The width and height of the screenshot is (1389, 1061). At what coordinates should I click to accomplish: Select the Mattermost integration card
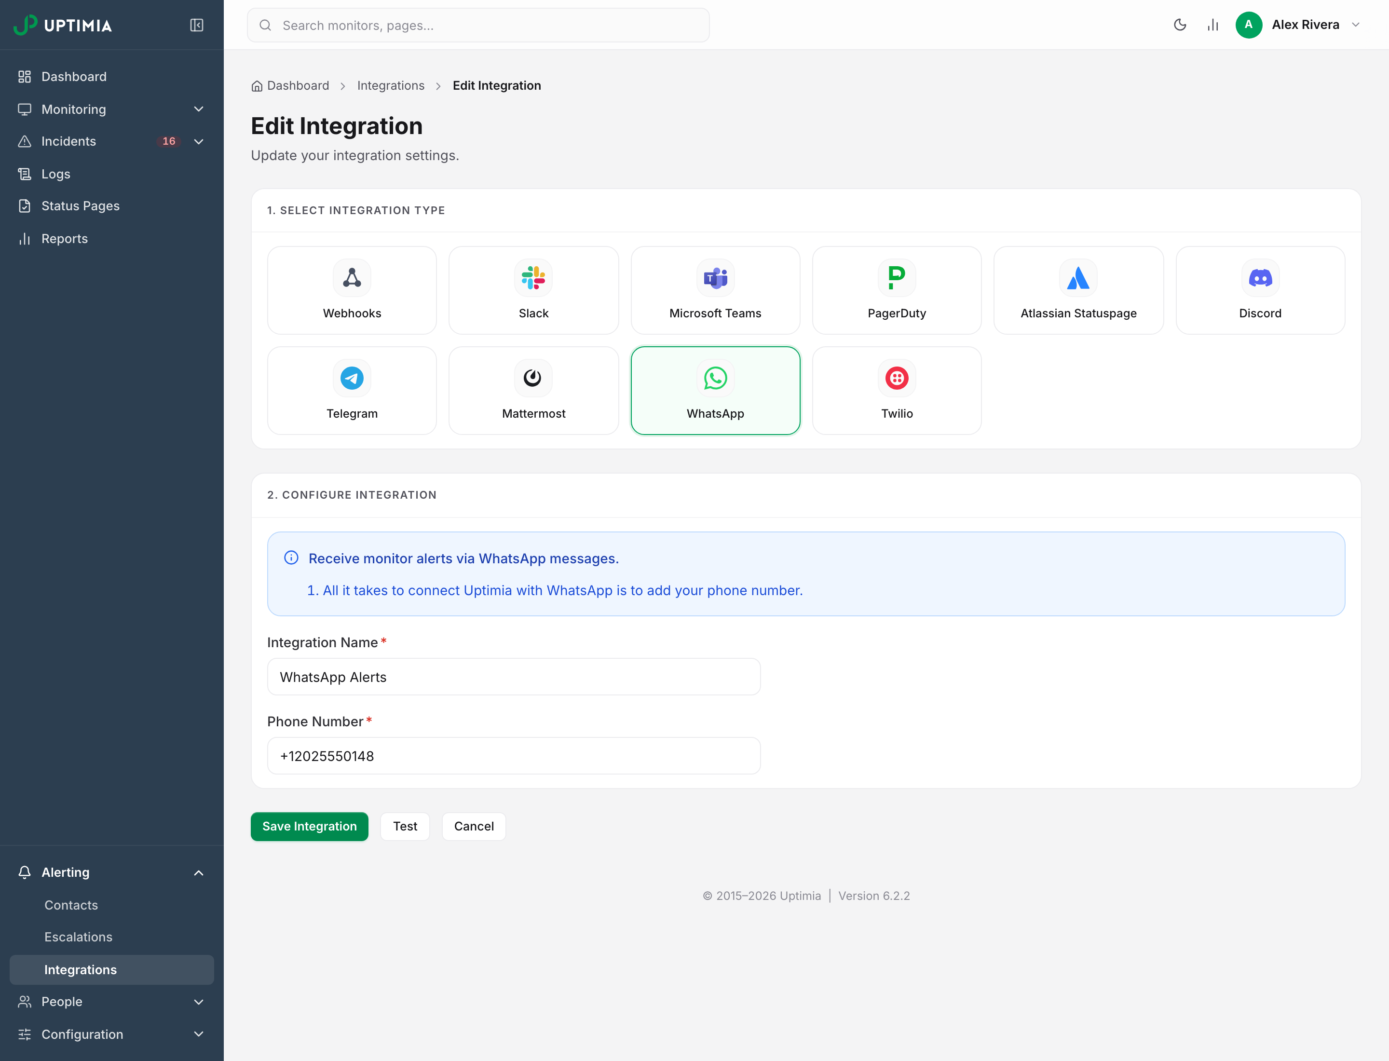(x=533, y=391)
